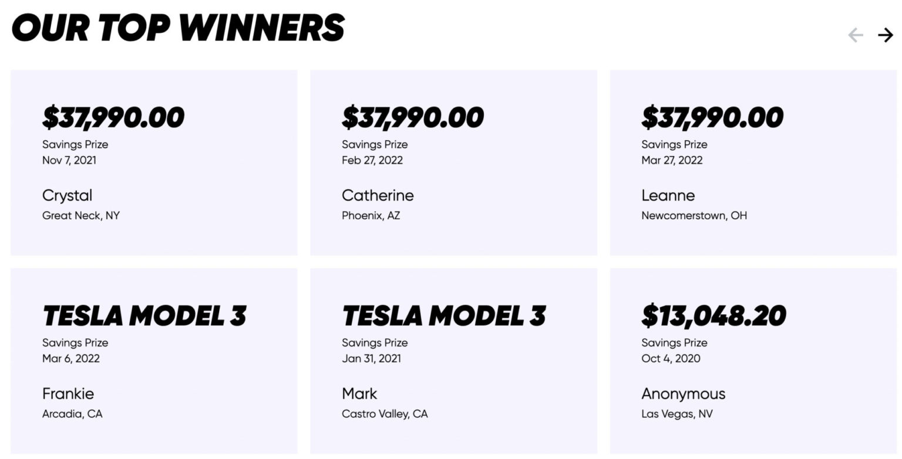Click Great Neck, NY location text

pos(80,216)
